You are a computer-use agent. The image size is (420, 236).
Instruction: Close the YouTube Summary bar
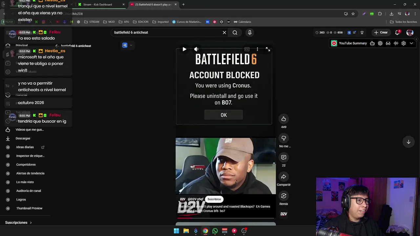(416, 39)
